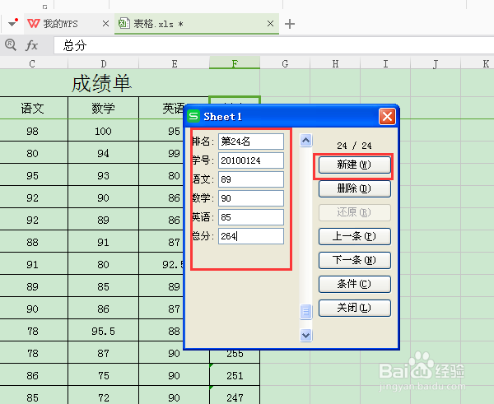Click the dialog scrollbar up arrow
This screenshot has height=404, width=494.
[x=306, y=140]
